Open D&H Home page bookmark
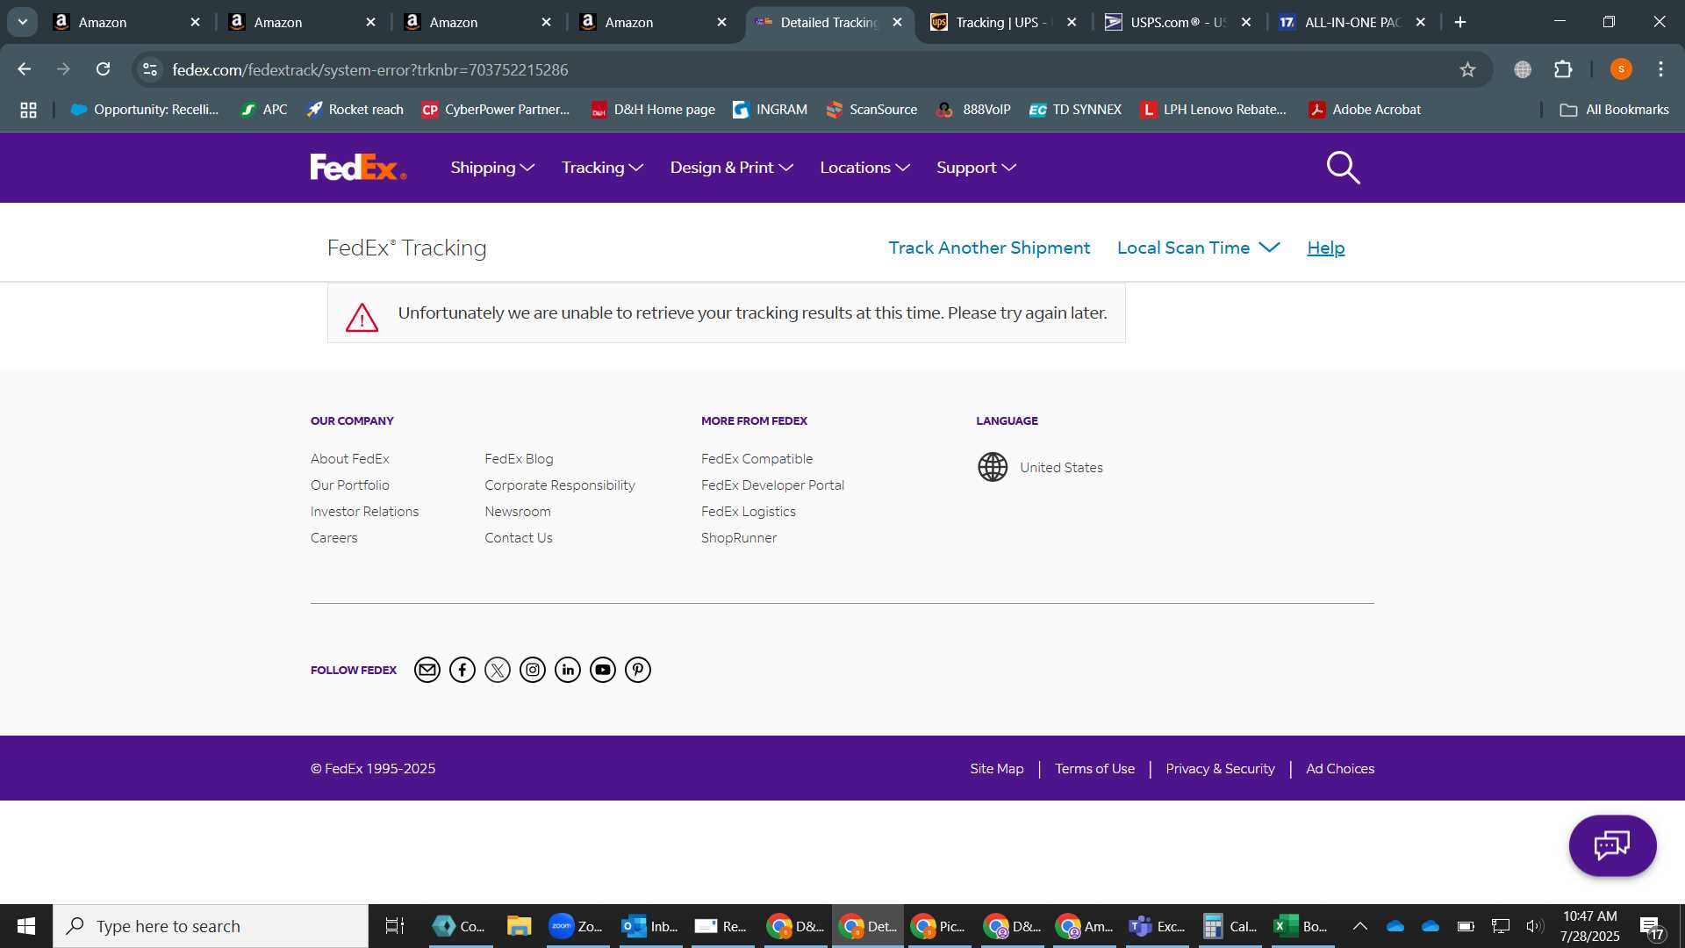 pyautogui.click(x=653, y=110)
